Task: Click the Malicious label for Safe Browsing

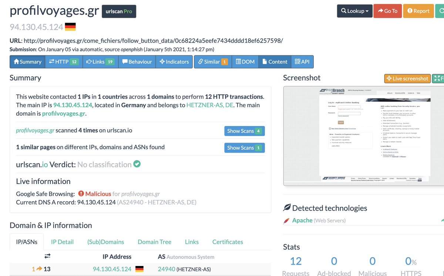Action: [98, 194]
